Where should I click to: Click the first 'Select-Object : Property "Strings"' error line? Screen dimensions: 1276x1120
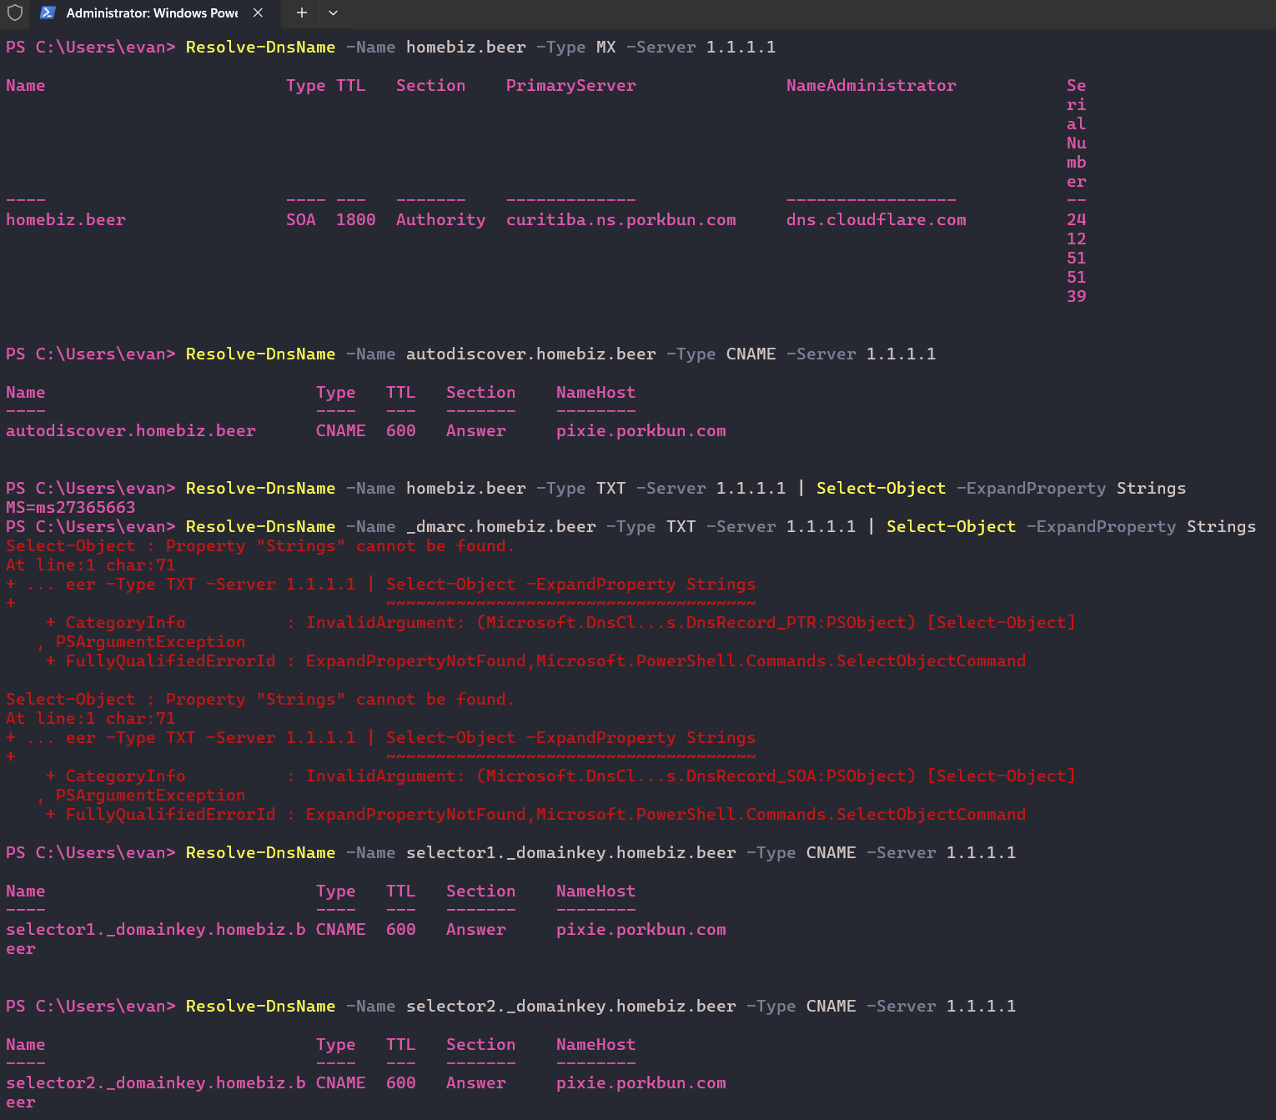point(260,546)
